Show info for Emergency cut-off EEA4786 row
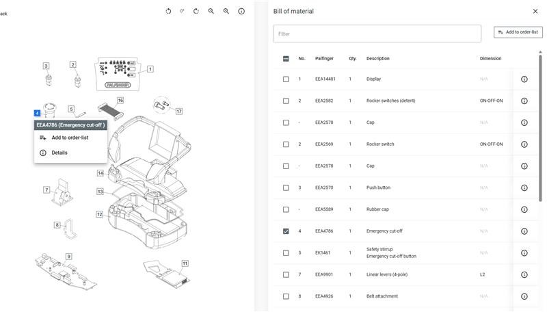This screenshot has width=547, height=312. point(524,231)
